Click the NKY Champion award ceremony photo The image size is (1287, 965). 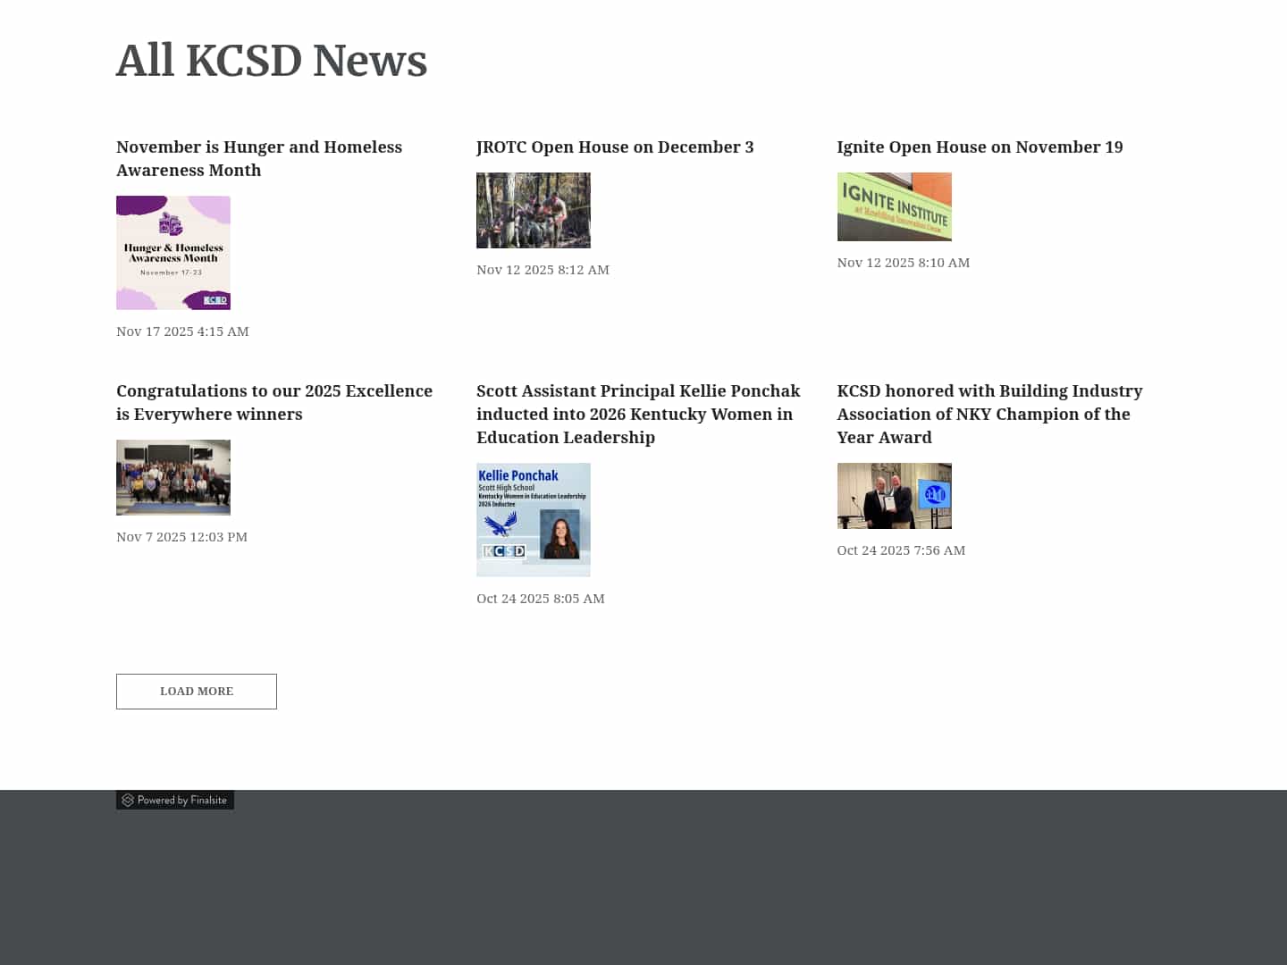pos(894,495)
